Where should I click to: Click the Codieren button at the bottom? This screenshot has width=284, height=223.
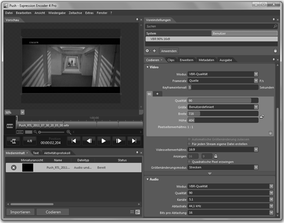point(53,212)
